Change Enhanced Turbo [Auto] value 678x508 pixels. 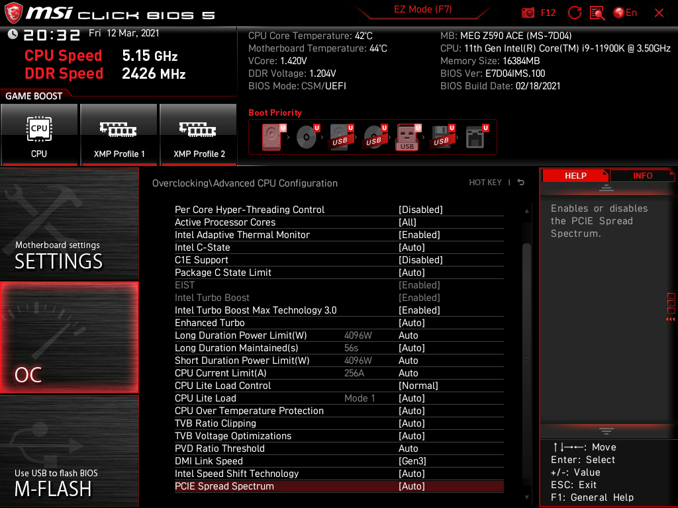click(x=412, y=323)
